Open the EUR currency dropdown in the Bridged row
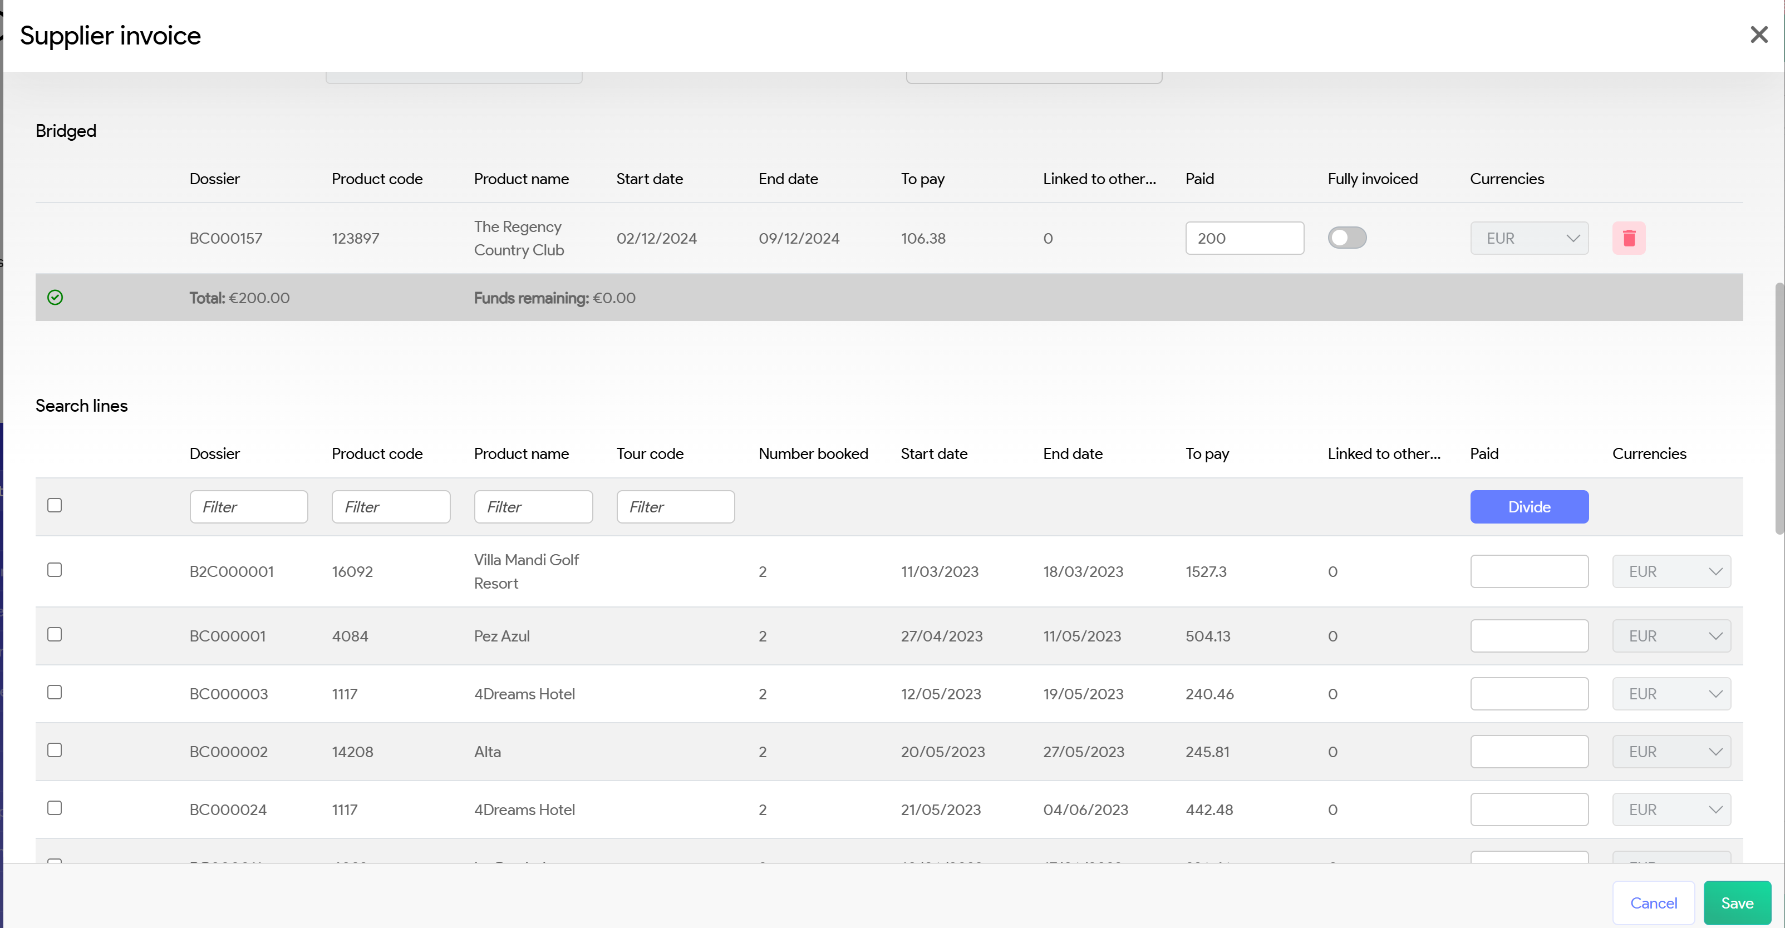 (1528, 238)
